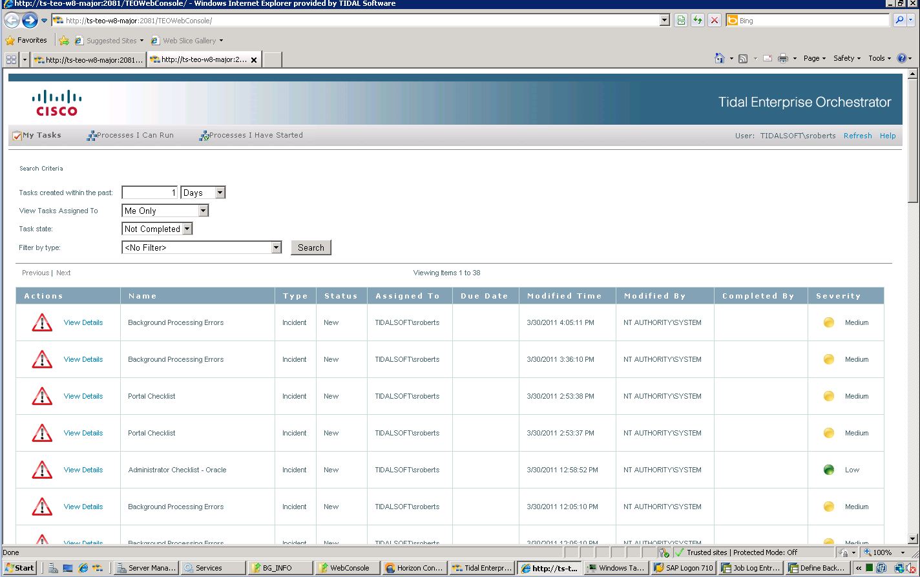This screenshot has width=920, height=577.
Task: Open Processes I Have Started tab
Action: 251,135
